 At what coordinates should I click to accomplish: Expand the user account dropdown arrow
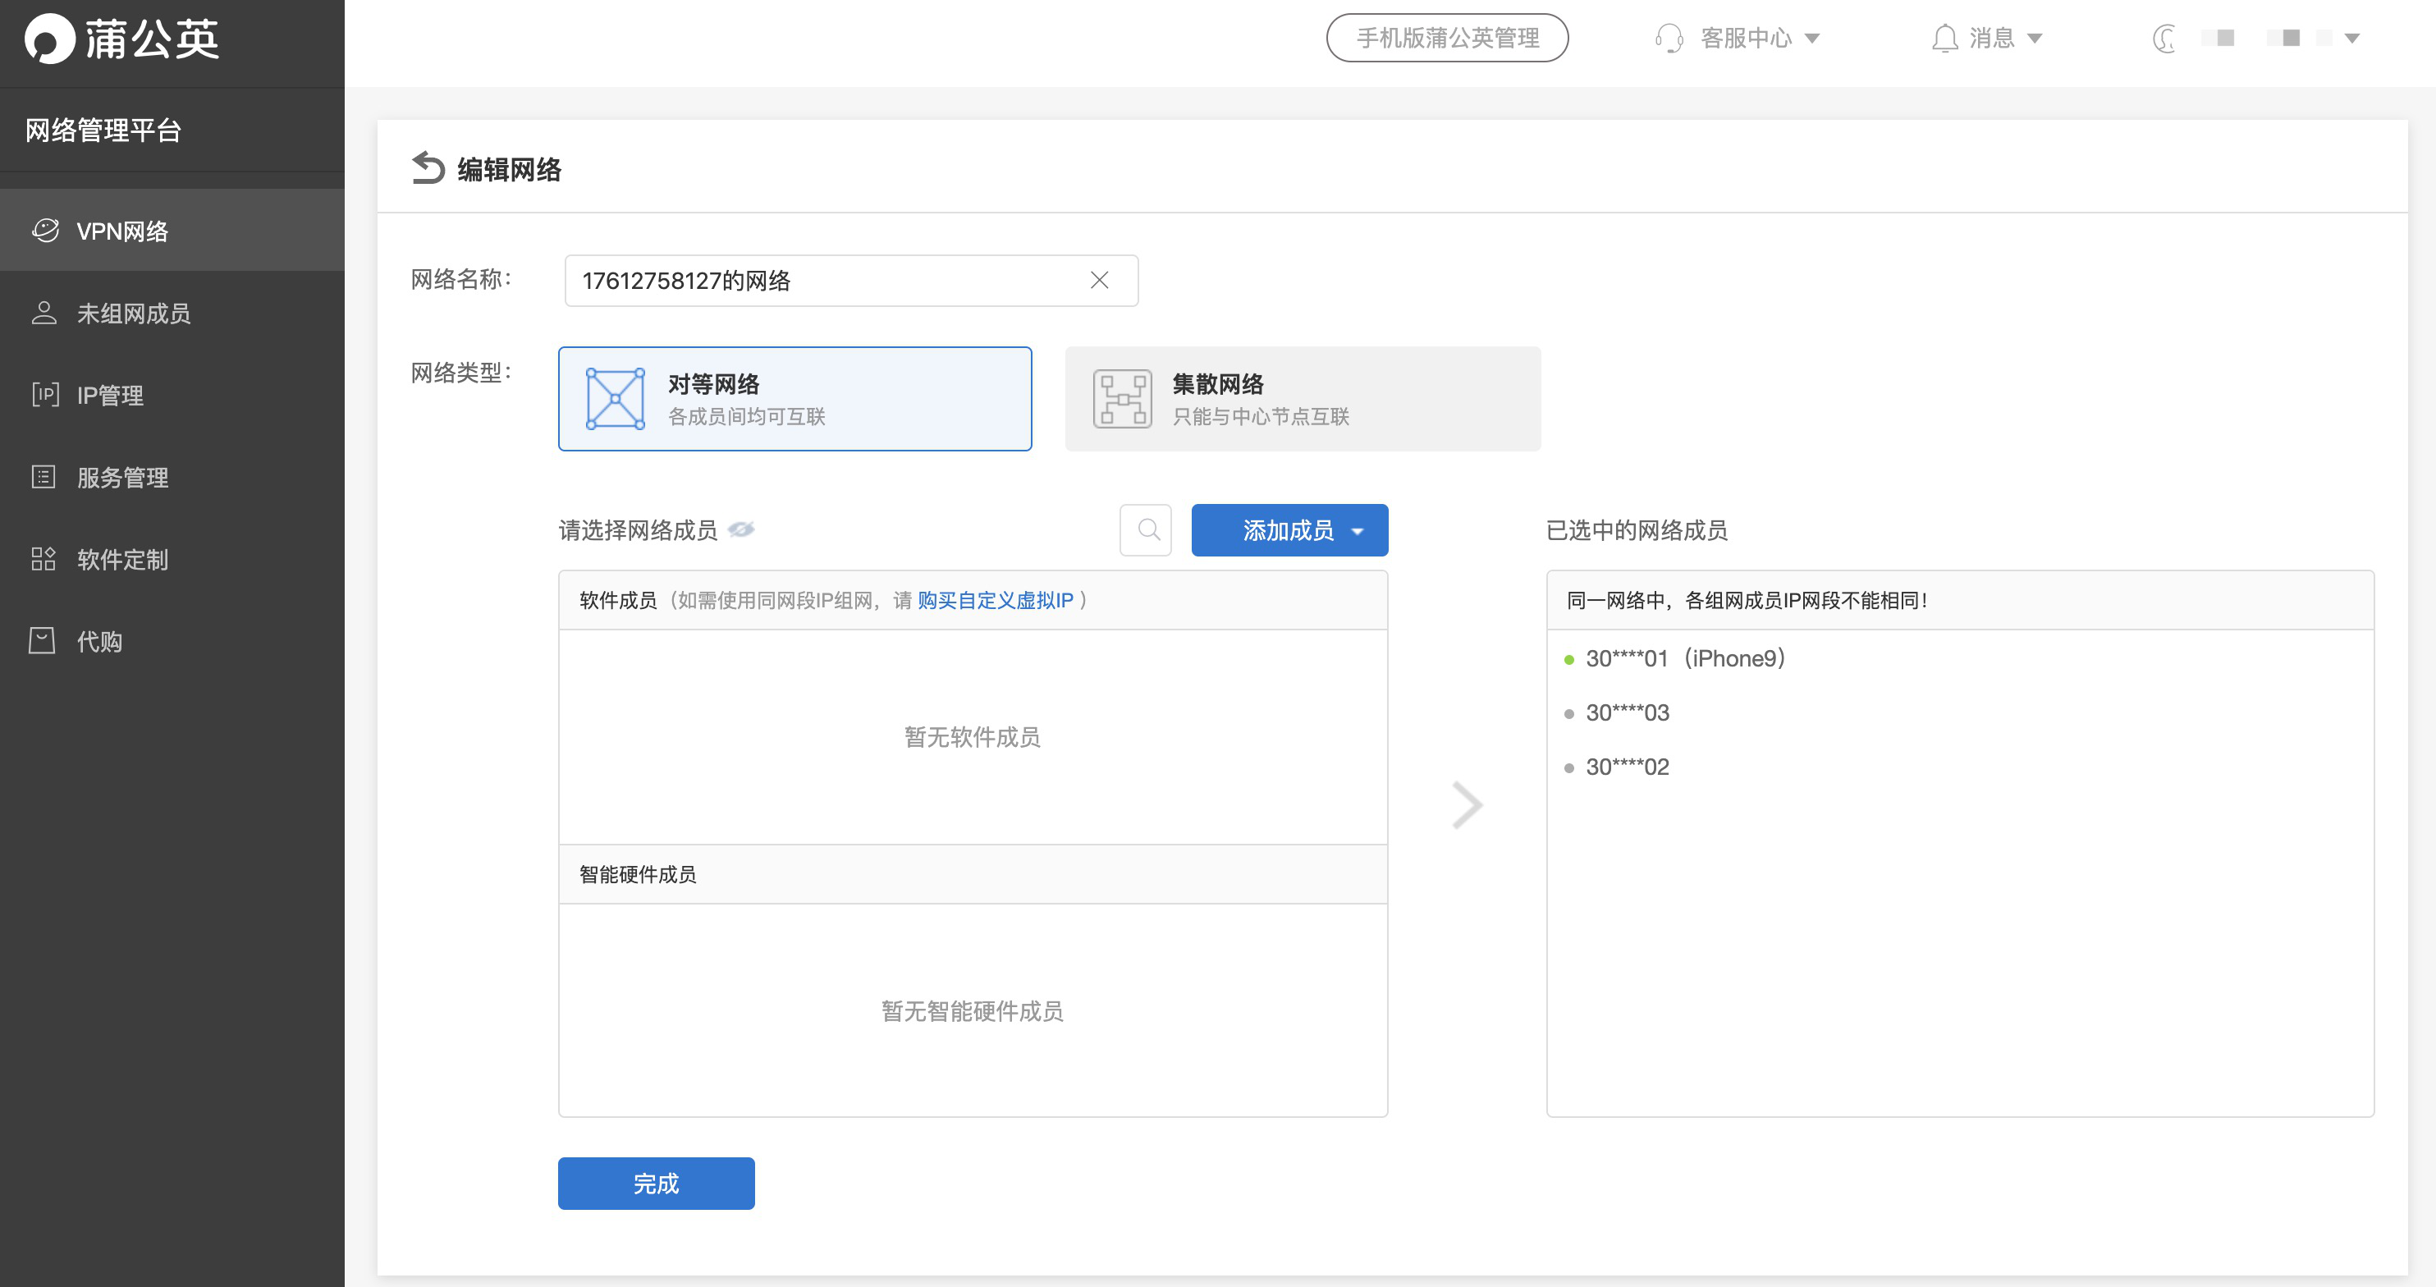(x=2351, y=39)
